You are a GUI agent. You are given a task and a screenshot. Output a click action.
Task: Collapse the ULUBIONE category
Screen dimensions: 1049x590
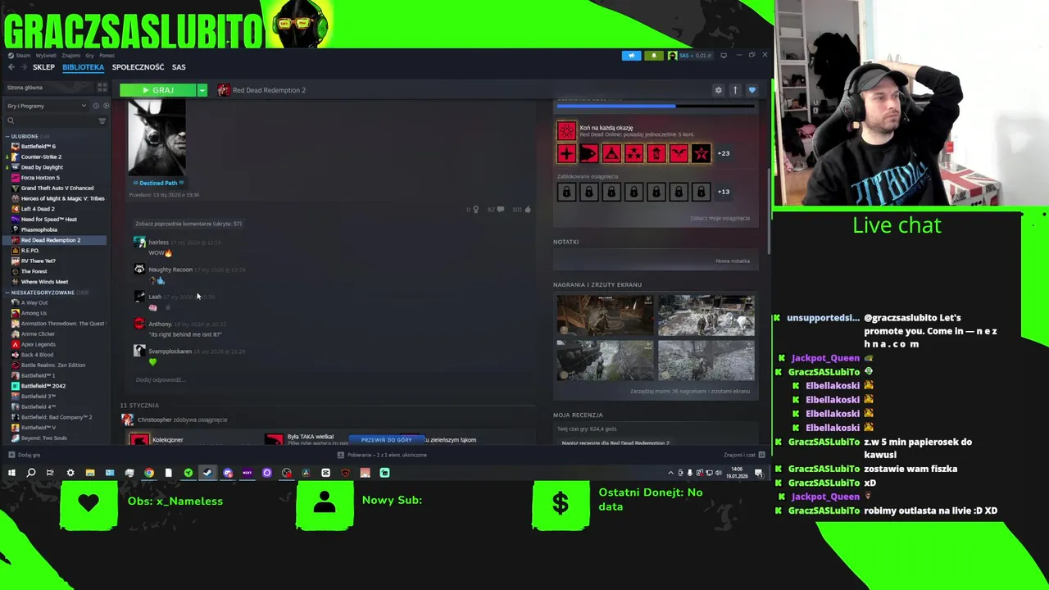[7, 136]
